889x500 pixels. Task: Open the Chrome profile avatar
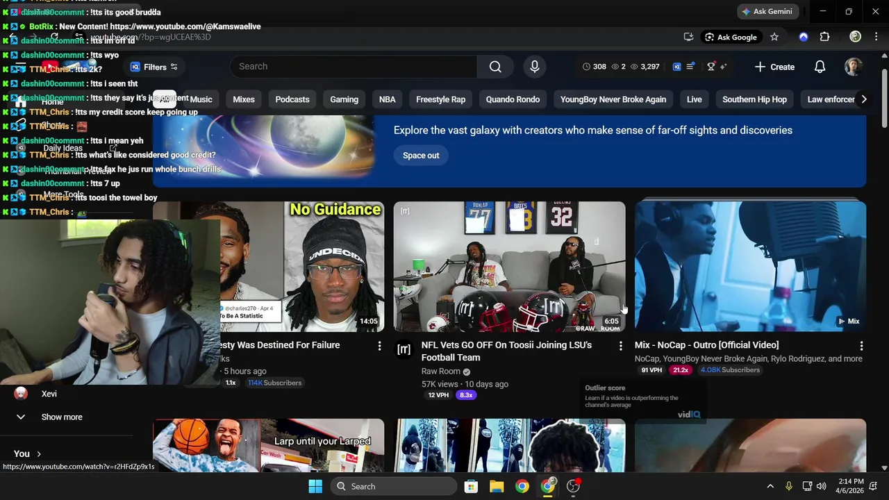[x=856, y=37]
